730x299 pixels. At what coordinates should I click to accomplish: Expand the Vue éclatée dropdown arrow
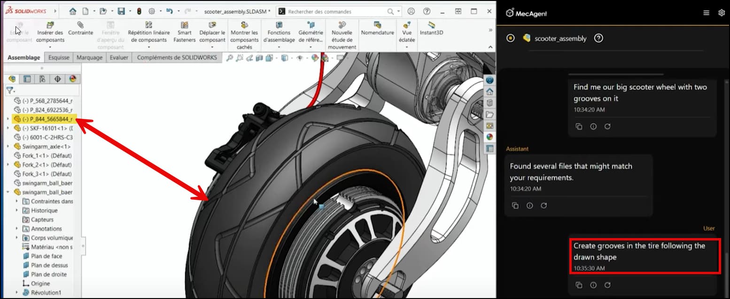click(x=407, y=47)
